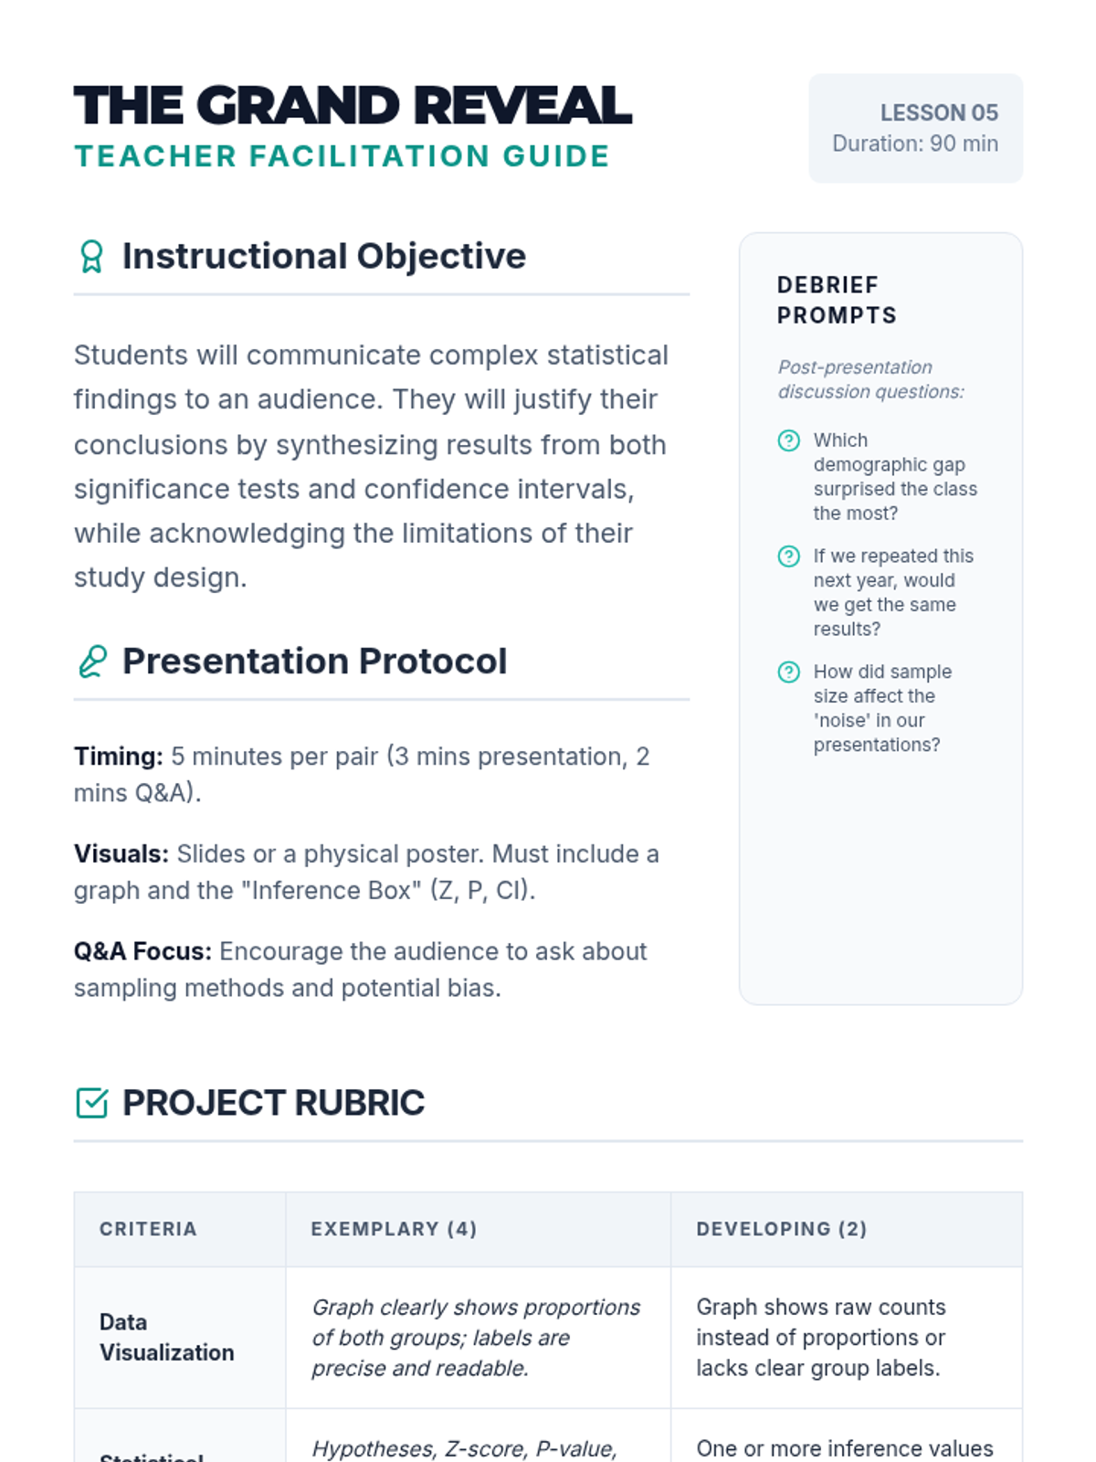Click the Instructional Objective heading text

[324, 257]
